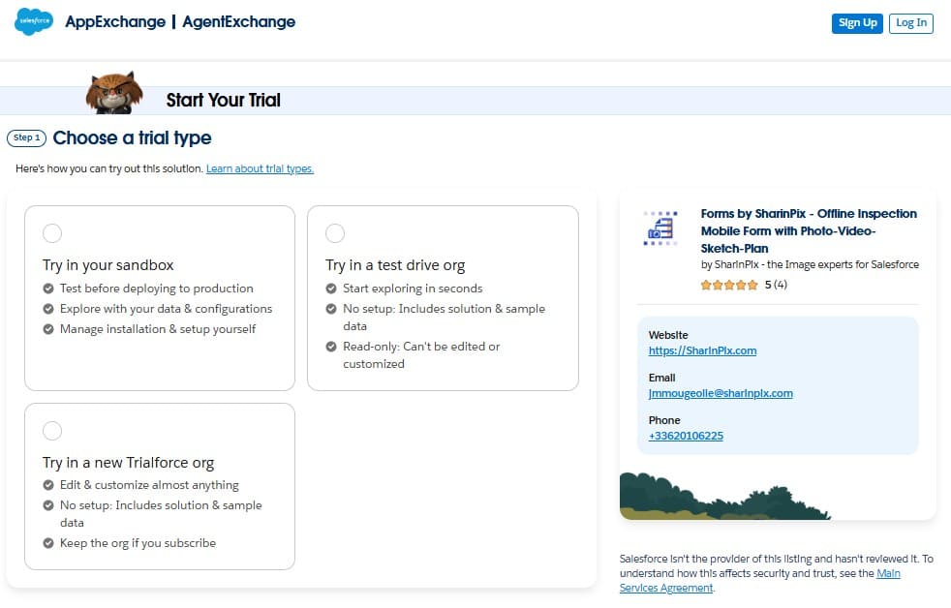Click the jmmougeolle@sharinpix.com email link

point(721,393)
